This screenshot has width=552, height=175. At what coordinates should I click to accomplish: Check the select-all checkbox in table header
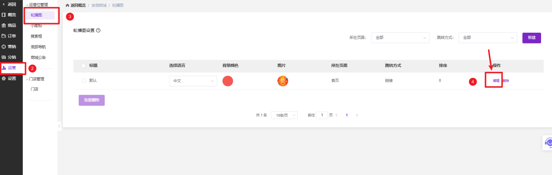(83, 66)
